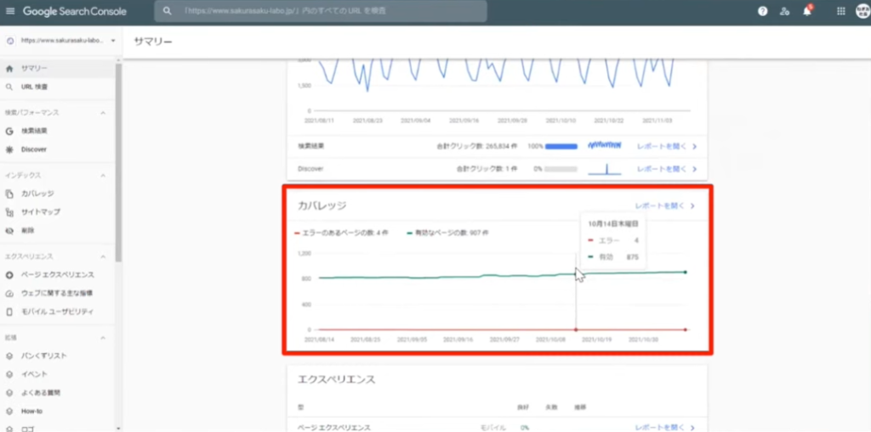Click the 有効なページの数 legend entry

447,233
